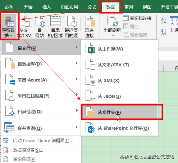Screen dimensions: 178x163
Task: Click the data source settings gear icon
Action: pyautogui.click(x=6, y=150)
